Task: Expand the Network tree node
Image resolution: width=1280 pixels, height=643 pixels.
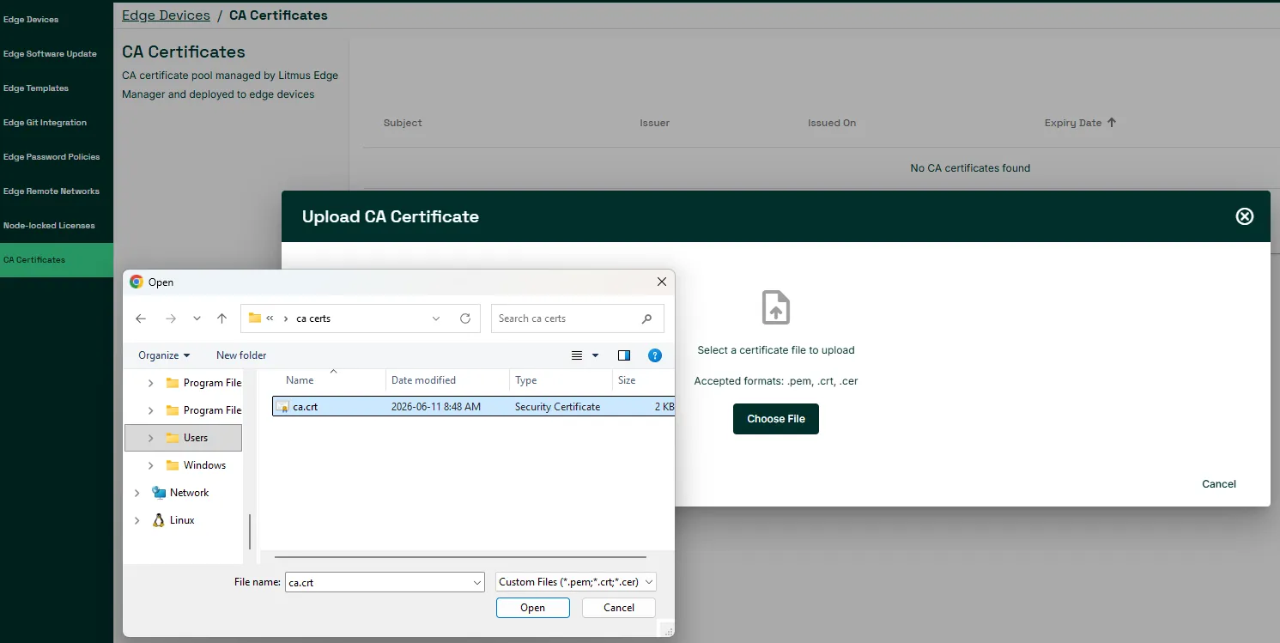Action: 136,493
